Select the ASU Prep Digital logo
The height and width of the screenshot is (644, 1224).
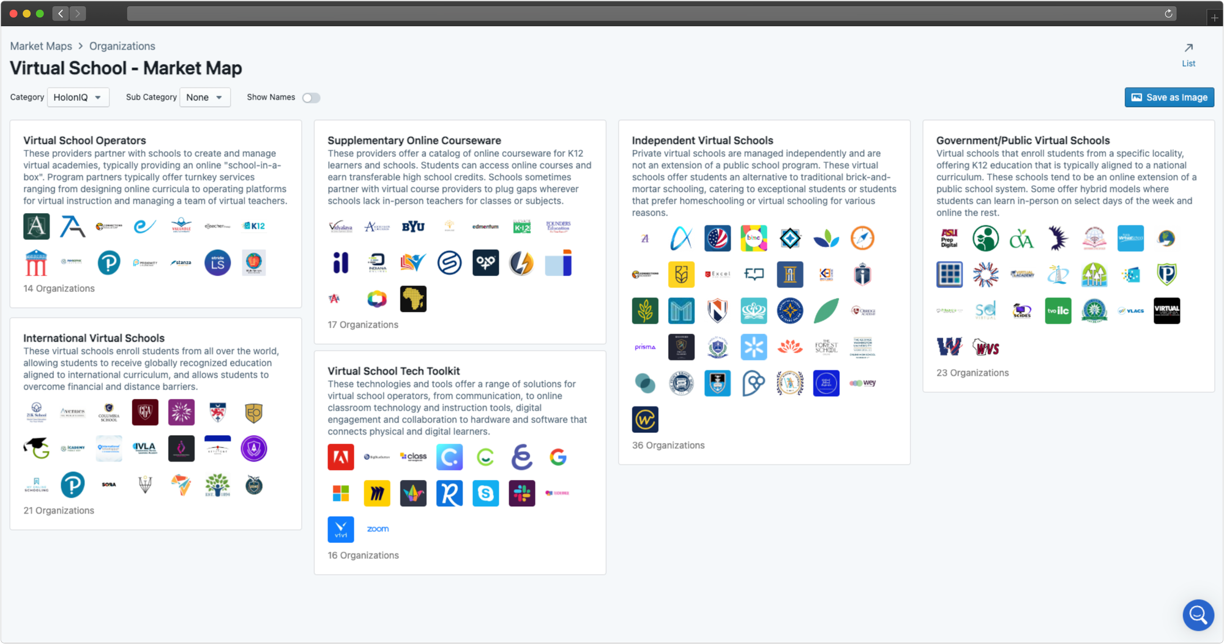click(x=949, y=238)
